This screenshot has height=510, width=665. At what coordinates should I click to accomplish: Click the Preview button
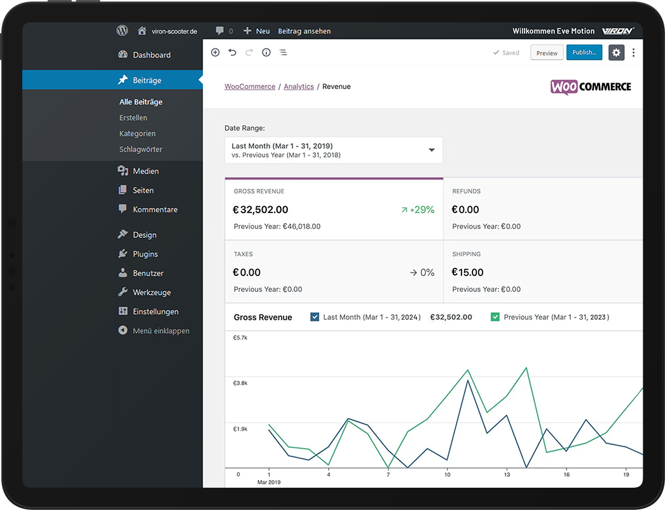pyautogui.click(x=547, y=53)
